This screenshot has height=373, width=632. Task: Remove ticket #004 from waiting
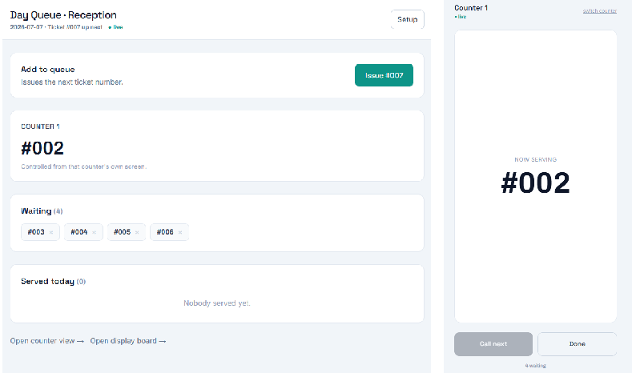pos(94,232)
